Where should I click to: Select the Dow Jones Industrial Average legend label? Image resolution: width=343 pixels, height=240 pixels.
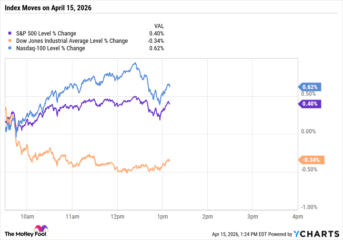pos(71,41)
